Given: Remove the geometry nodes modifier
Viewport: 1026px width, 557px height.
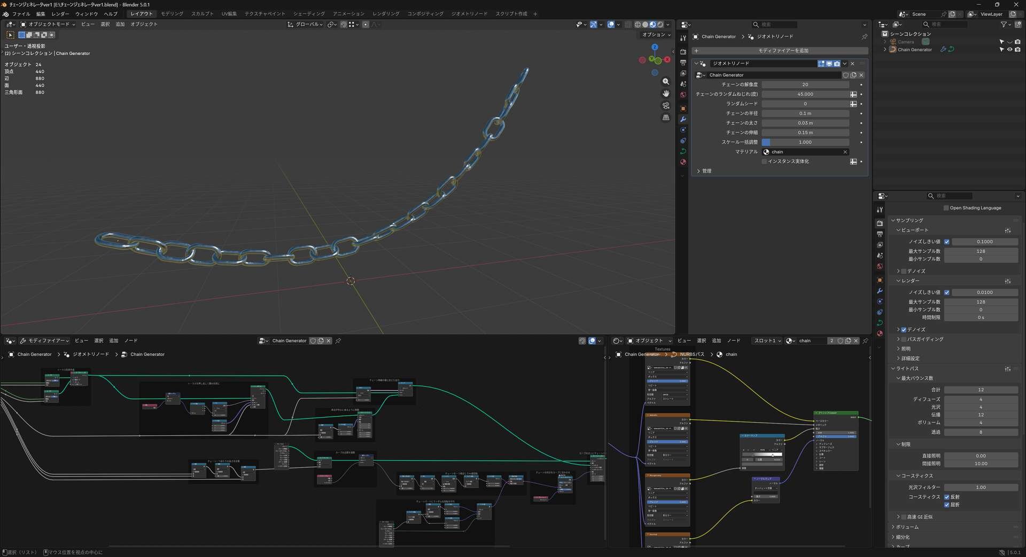Looking at the screenshot, I should coord(852,63).
